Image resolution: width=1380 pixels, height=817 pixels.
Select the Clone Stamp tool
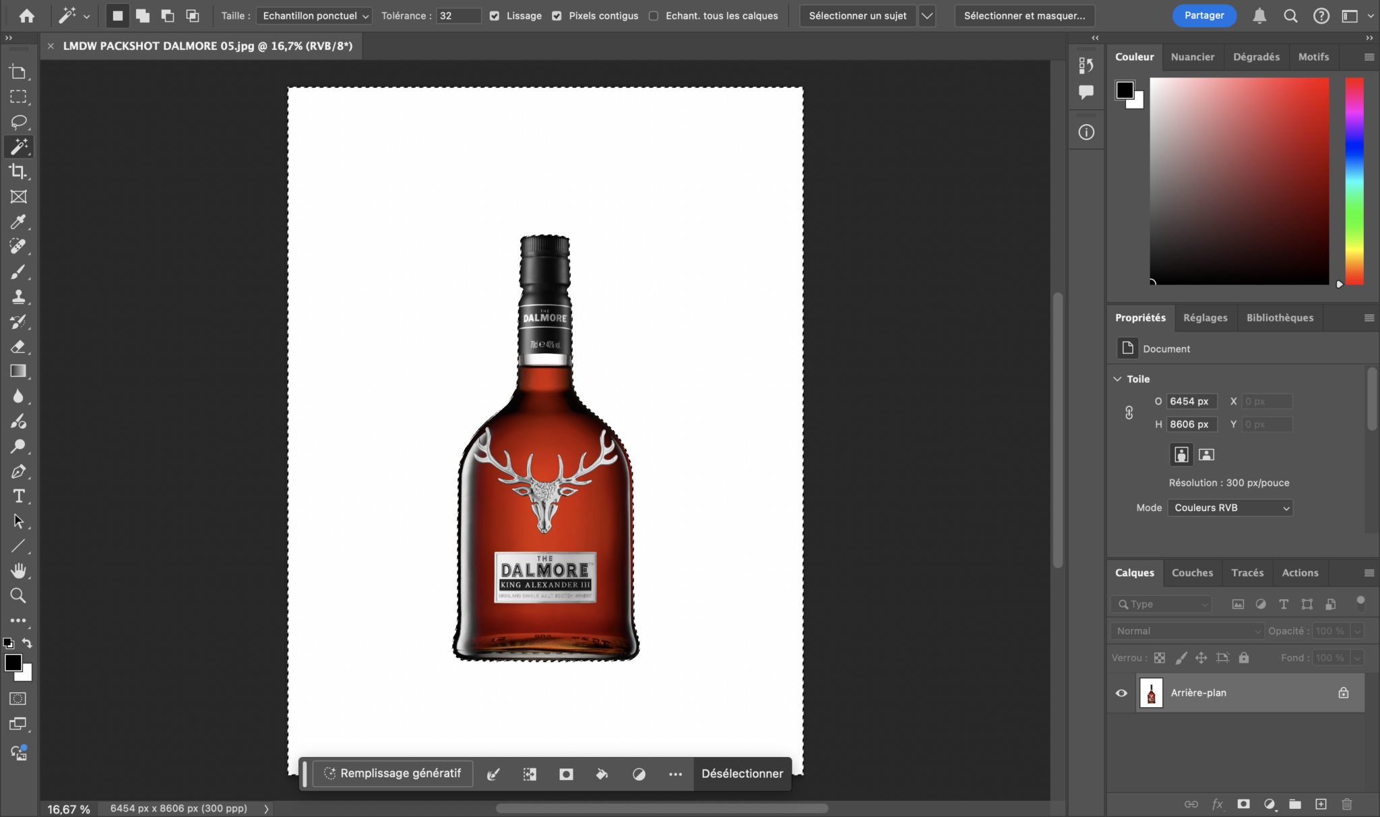click(18, 297)
